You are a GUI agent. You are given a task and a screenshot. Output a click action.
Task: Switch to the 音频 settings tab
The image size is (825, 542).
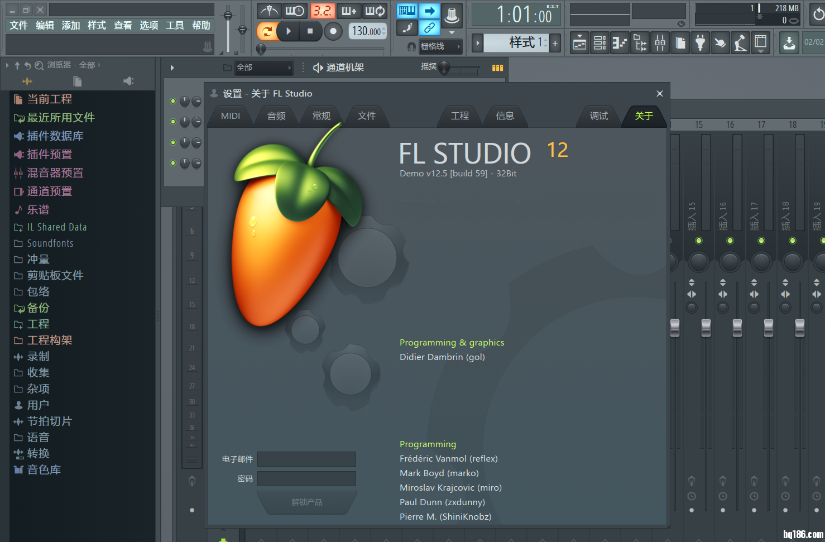coord(276,116)
